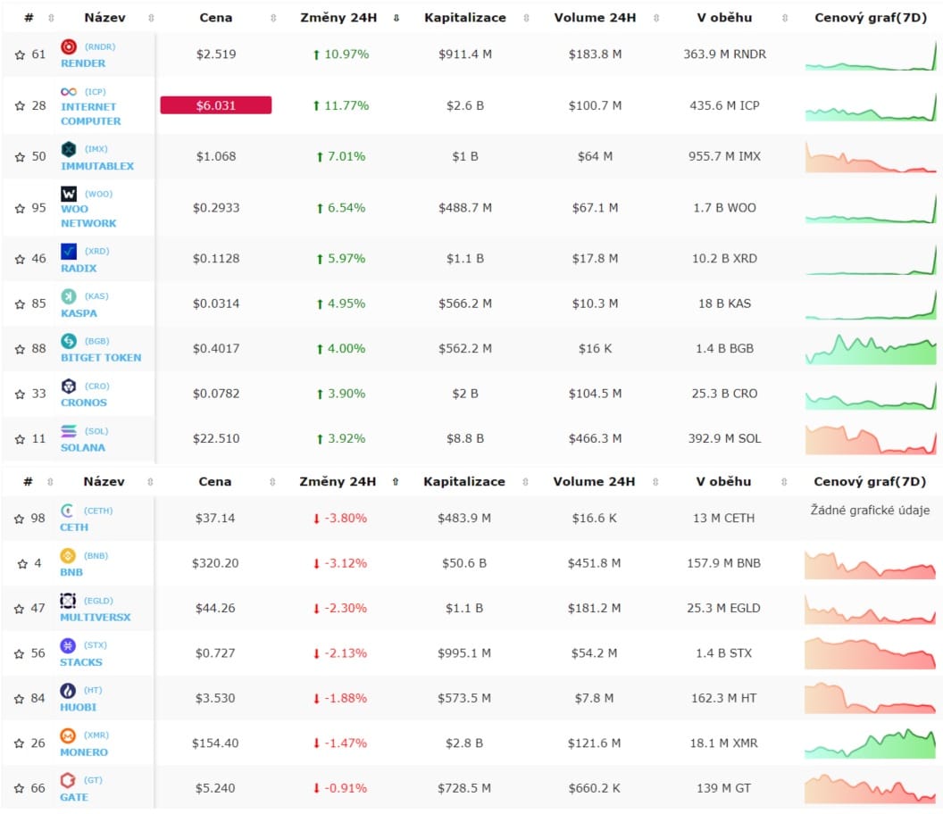The width and height of the screenshot is (943, 814).
Task: Click bottom table Název header
Action: (x=104, y=482)
